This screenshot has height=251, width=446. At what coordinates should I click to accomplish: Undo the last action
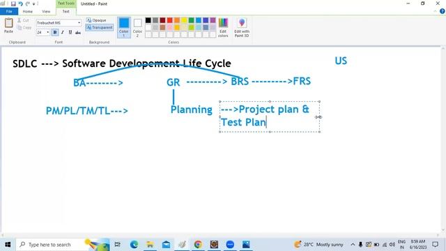pyautogui.click(x=20, y=3)
